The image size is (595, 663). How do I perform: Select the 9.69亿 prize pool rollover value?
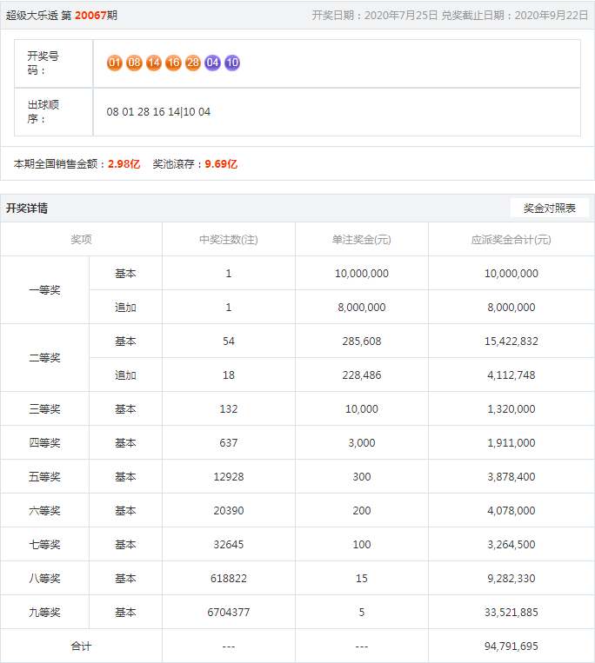221,163
